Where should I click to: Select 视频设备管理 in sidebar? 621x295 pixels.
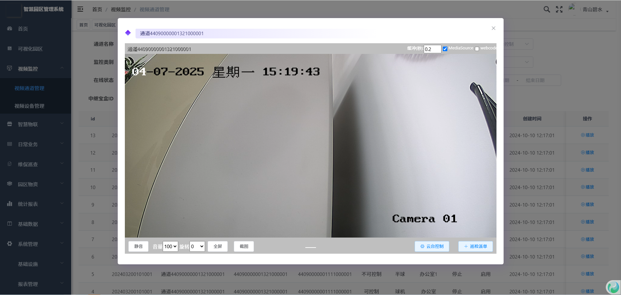29,106
